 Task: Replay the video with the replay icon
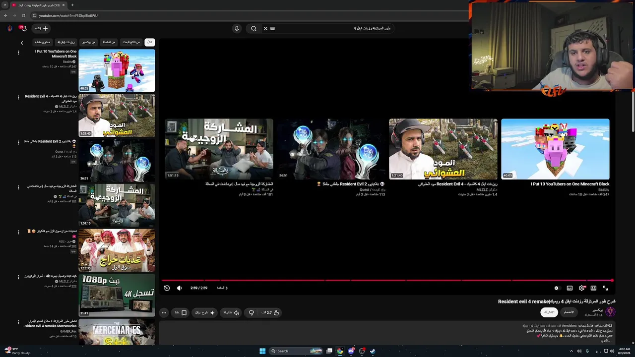[x=167, y=288]
